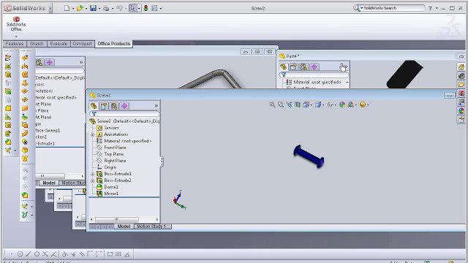This screenshot has width=468, height=263.
Task: Open dropdown arrow next to Save icon
Action: click(x=99, y=8)
